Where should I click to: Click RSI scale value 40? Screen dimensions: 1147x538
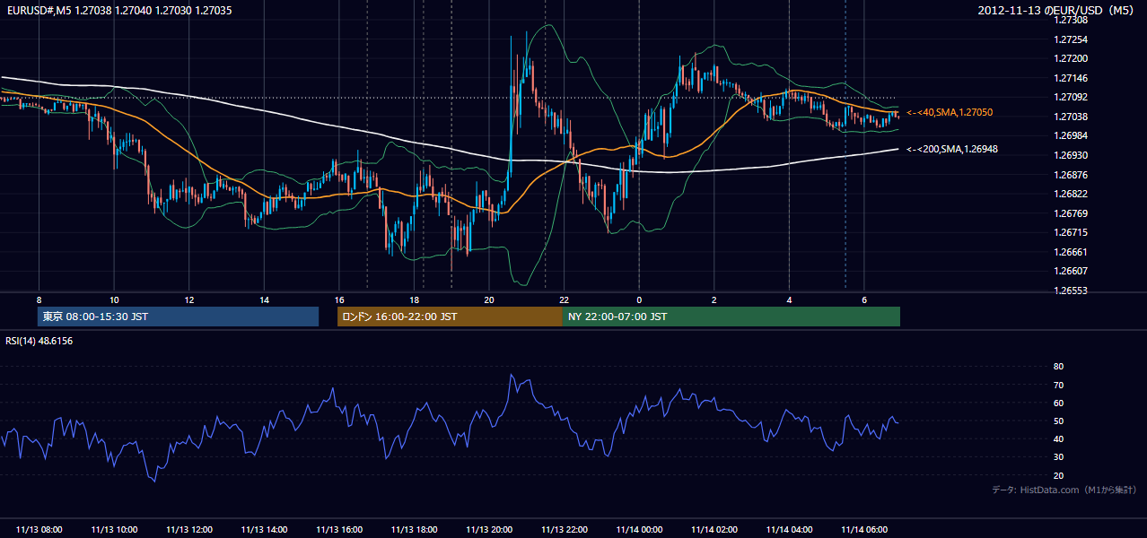click(x=1058, y=438)
